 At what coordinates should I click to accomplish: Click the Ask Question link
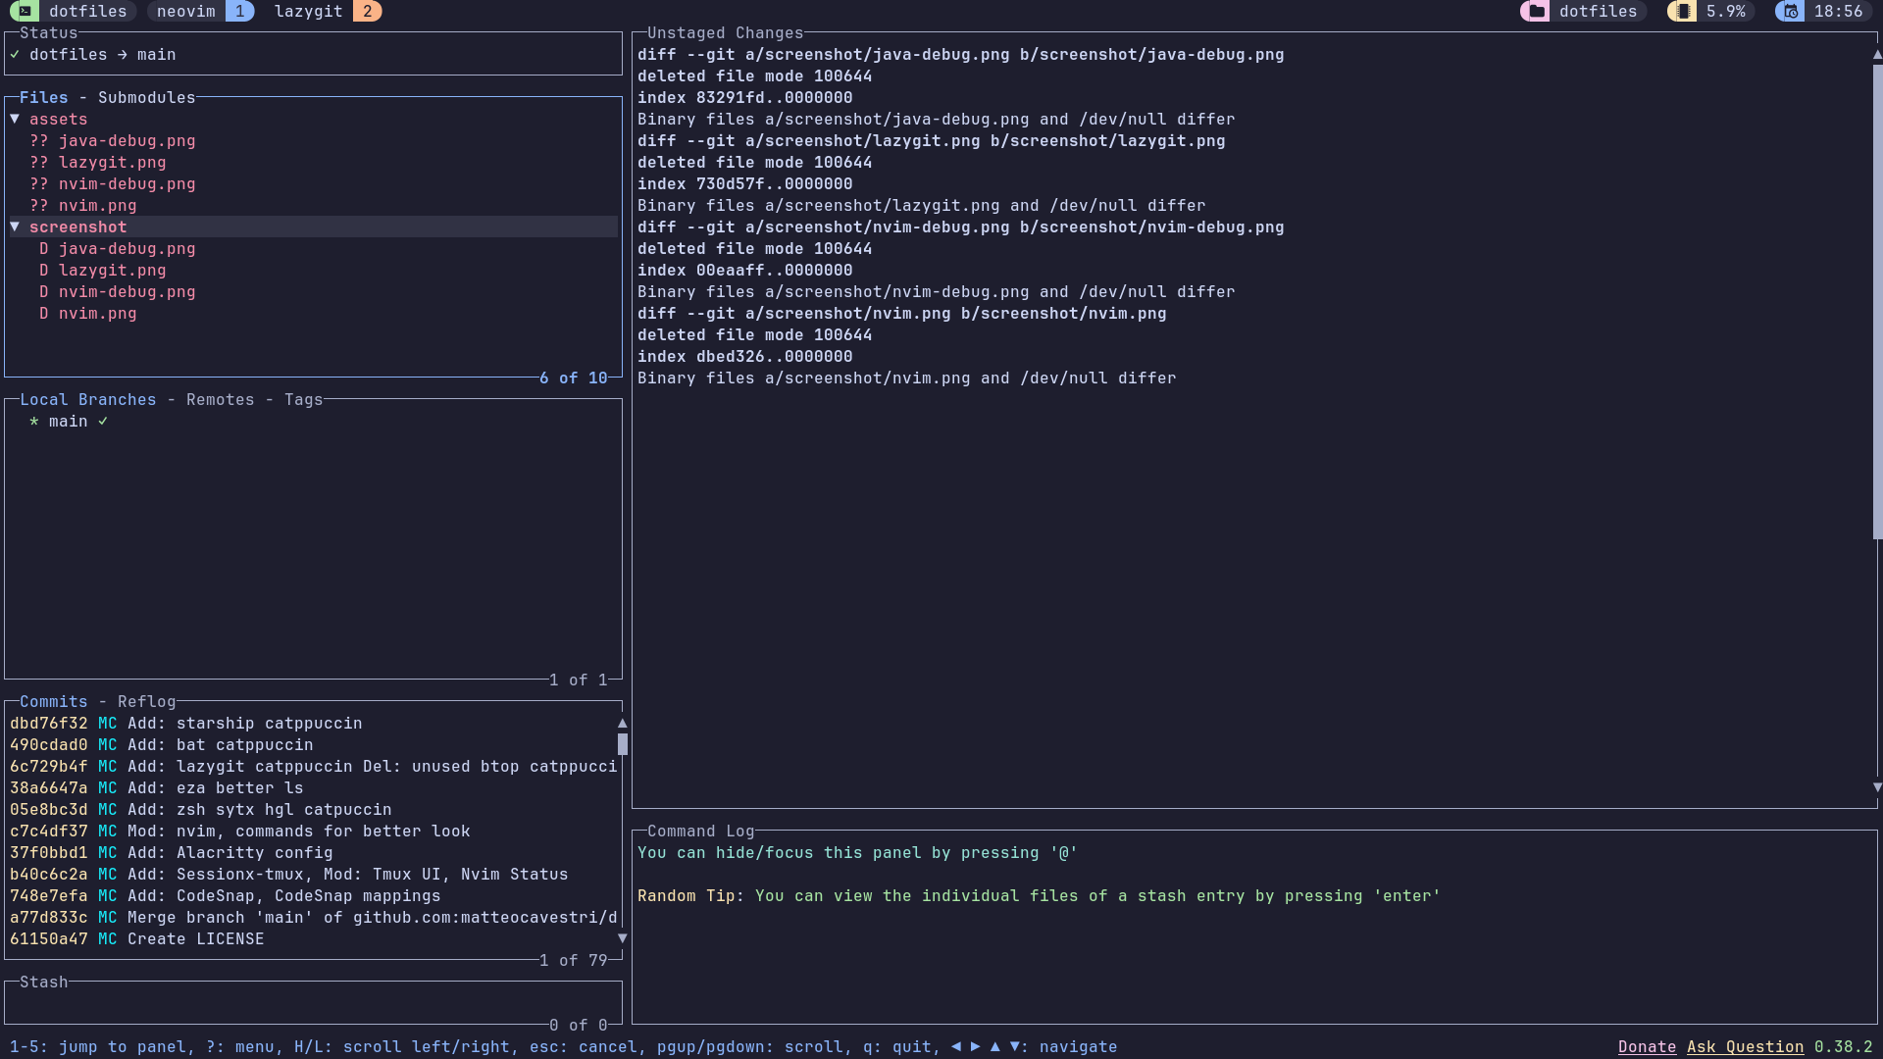click(x=1745, y=1047)
